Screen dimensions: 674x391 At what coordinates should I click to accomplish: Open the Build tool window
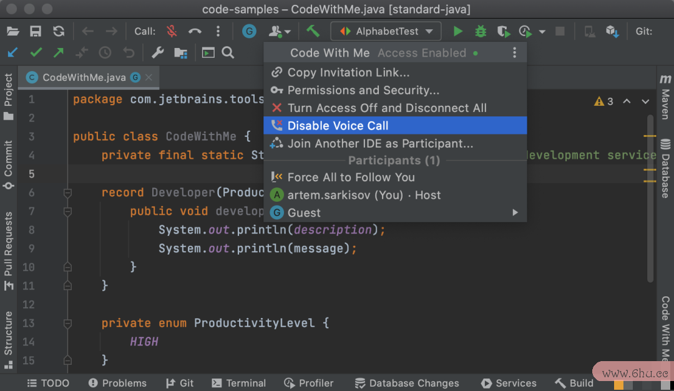(x=574, y=383)
